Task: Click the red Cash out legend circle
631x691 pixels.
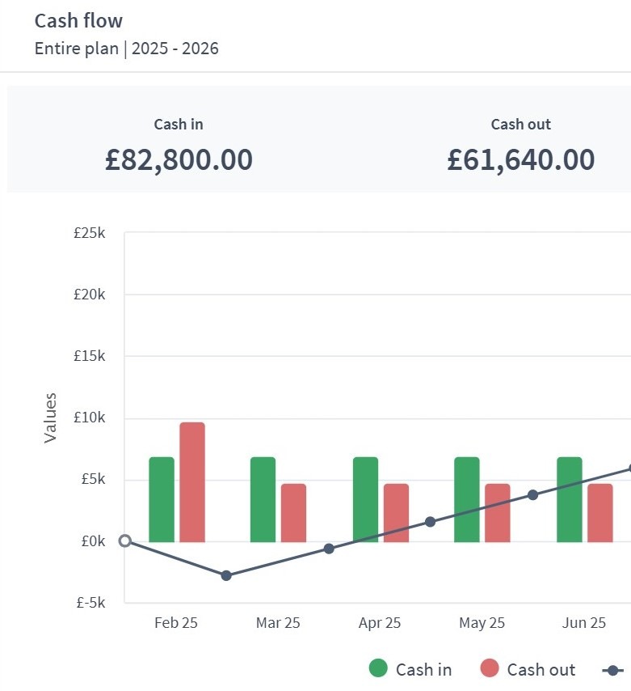Action: 490,668
